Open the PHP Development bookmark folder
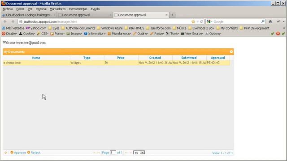This screenshot has height=161, width=287. click(254, 28)
